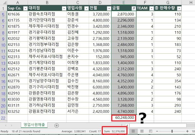This screenshot has height=135, width=195.
Task: Click 금월 value 7,268,000
Action: (124, 105)
